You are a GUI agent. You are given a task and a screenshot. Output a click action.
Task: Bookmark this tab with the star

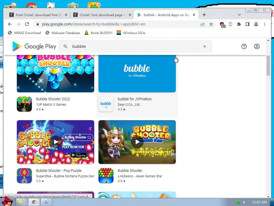tap(211, 24)
